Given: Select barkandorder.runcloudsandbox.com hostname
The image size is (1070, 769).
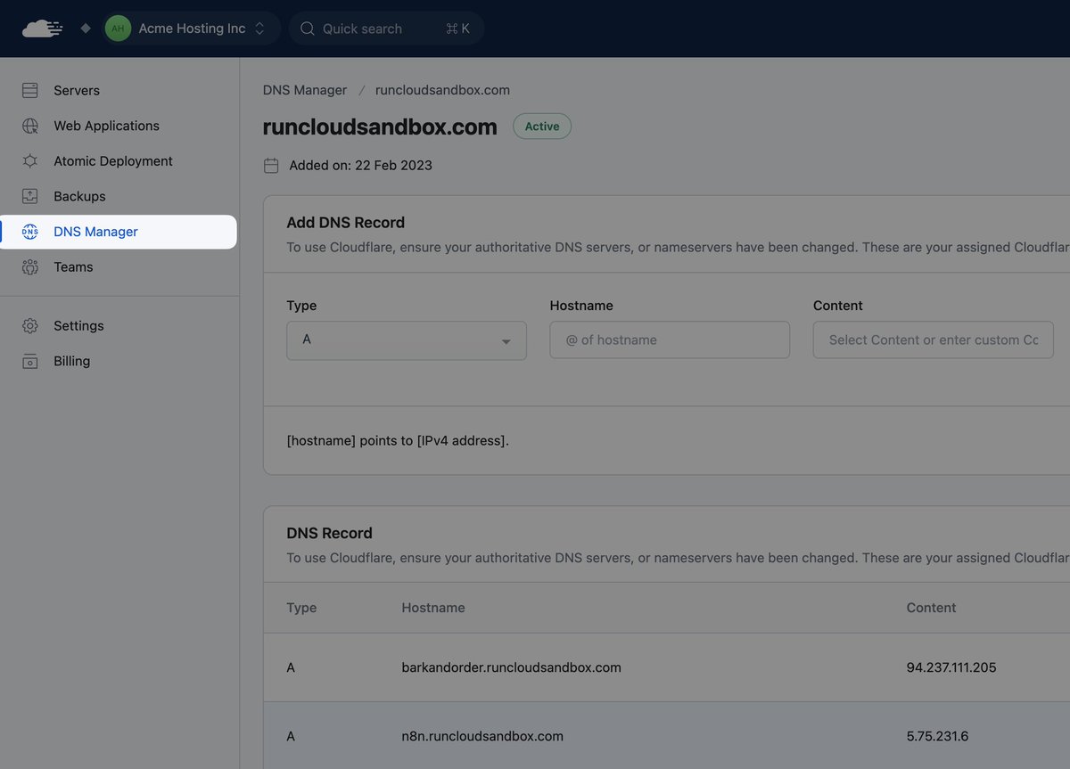Looking at the screenshot, I should pos(512,667).
